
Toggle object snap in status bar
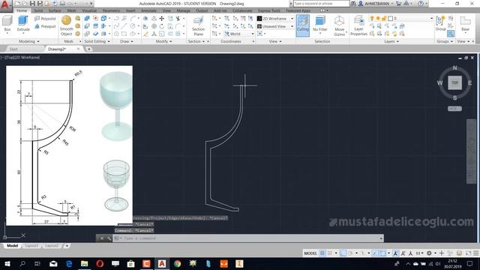point(382,253)
